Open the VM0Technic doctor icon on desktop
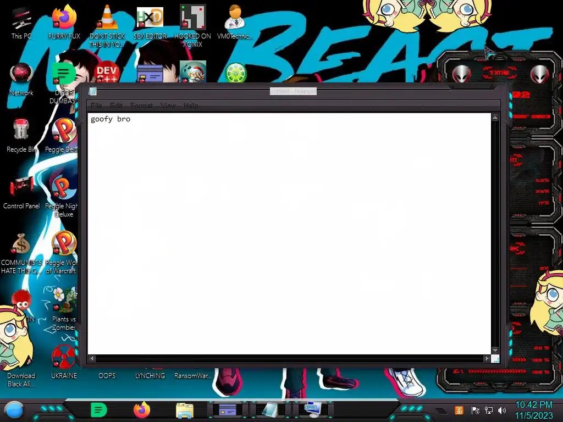Image resolution: width=563 pixels, height=422 pixels. 235,23
